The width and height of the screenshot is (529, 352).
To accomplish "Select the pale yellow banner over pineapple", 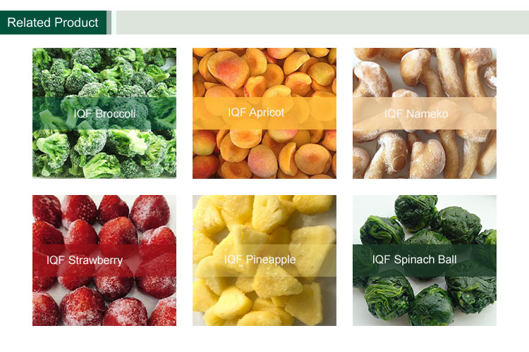I will coord(264,260).
